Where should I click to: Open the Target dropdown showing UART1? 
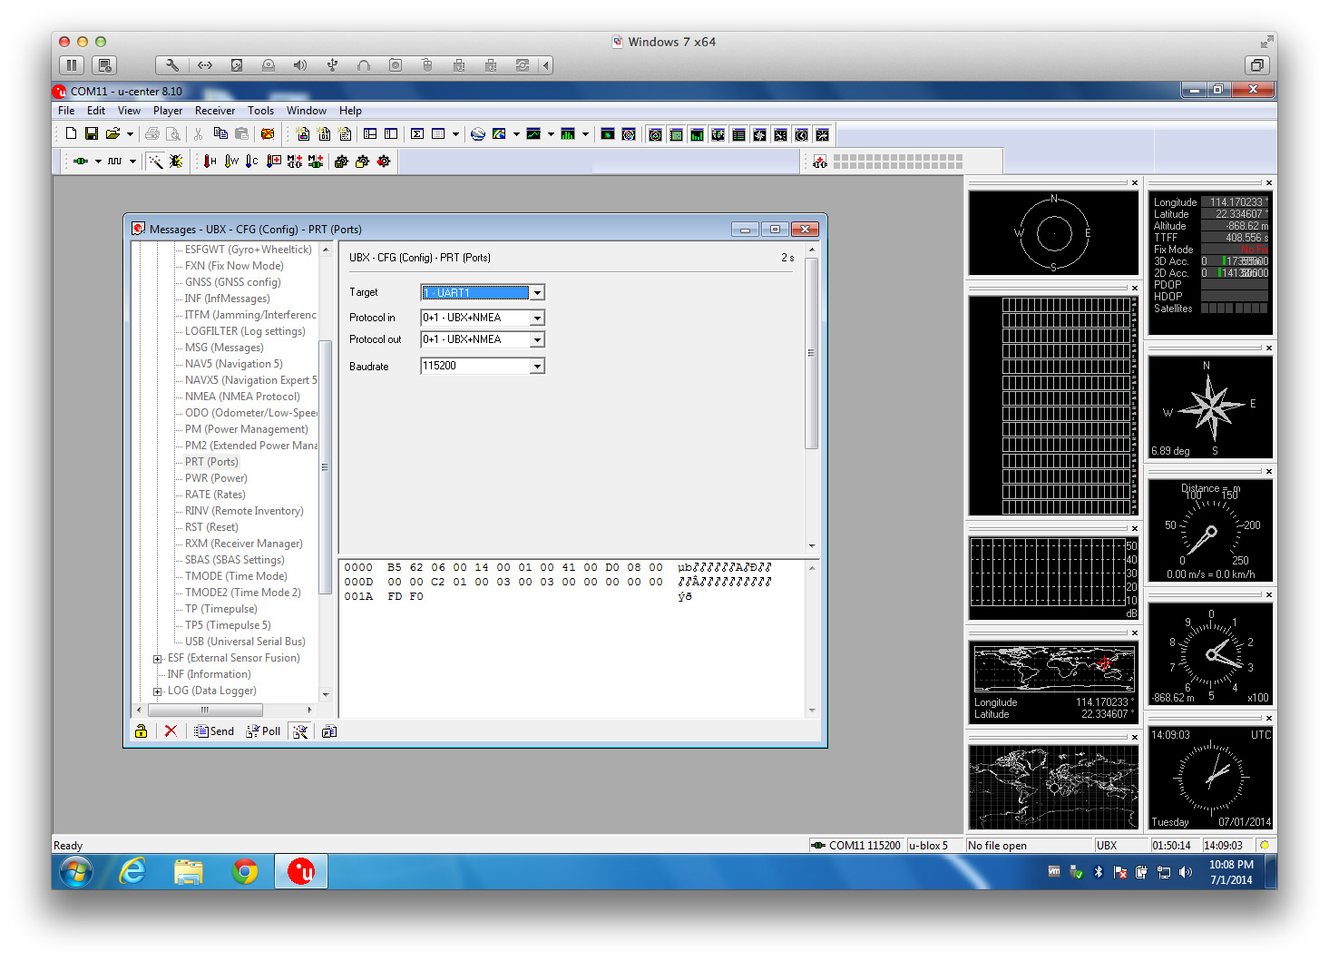pyautogui.click(x=537, y=292)
